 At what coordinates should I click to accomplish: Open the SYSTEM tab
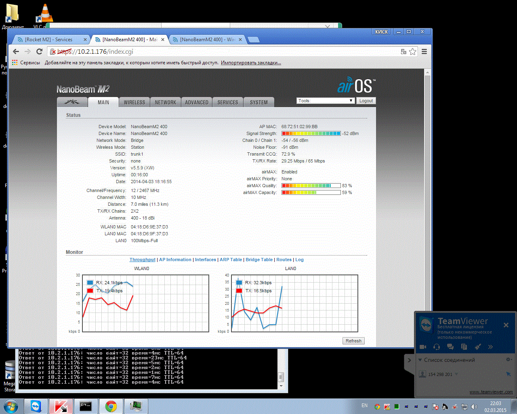click(259, 102)
